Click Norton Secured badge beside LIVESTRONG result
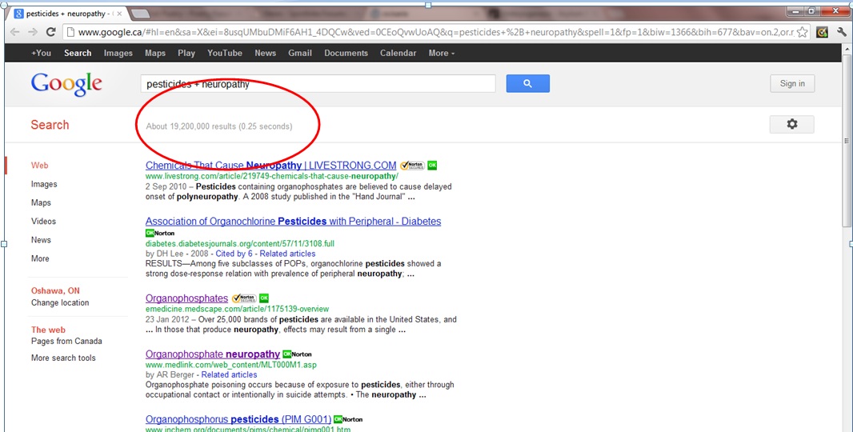The height and width of the screenshot is (432, 853). (x=412, y=166)
